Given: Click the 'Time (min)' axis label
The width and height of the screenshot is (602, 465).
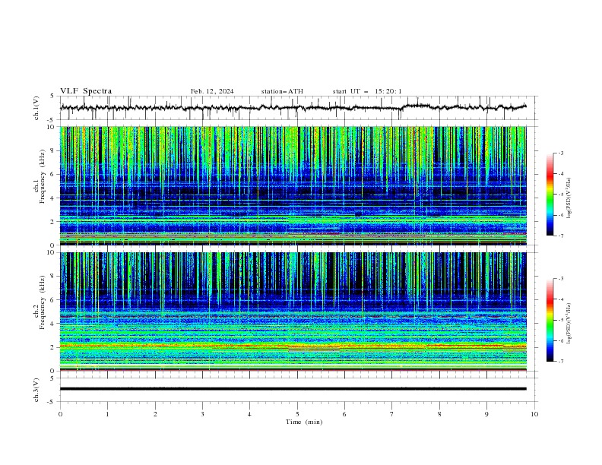Looking at the screenshot, I should pyautogui.click(x=304, y=422).
